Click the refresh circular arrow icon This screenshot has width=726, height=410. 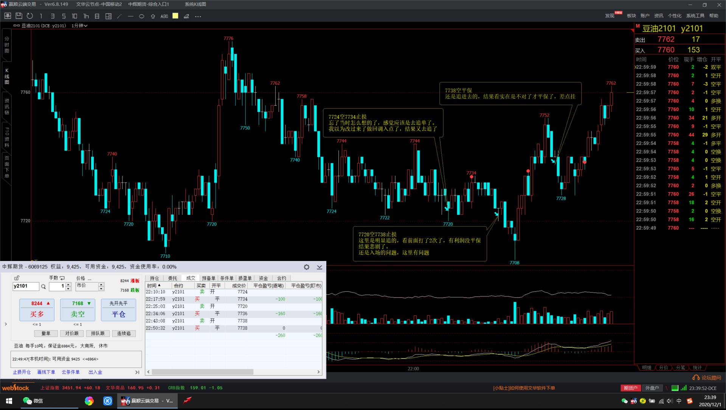pos(30,16)
